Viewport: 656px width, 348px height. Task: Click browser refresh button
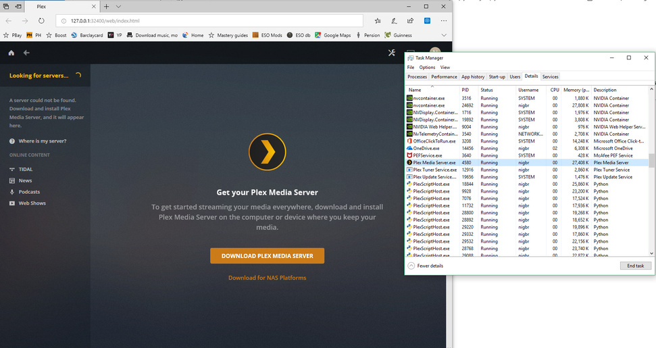click(41, 20)
